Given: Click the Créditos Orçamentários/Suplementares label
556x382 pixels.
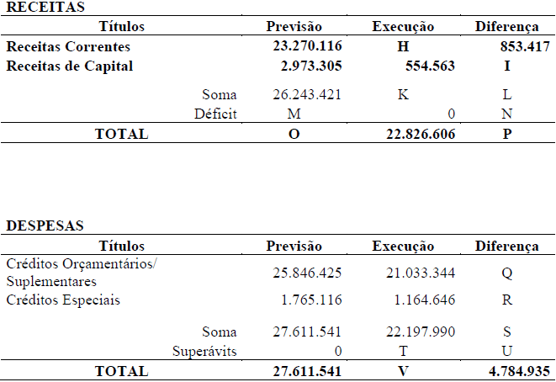Looking at the screenshot, I should [x=81, y=273].
